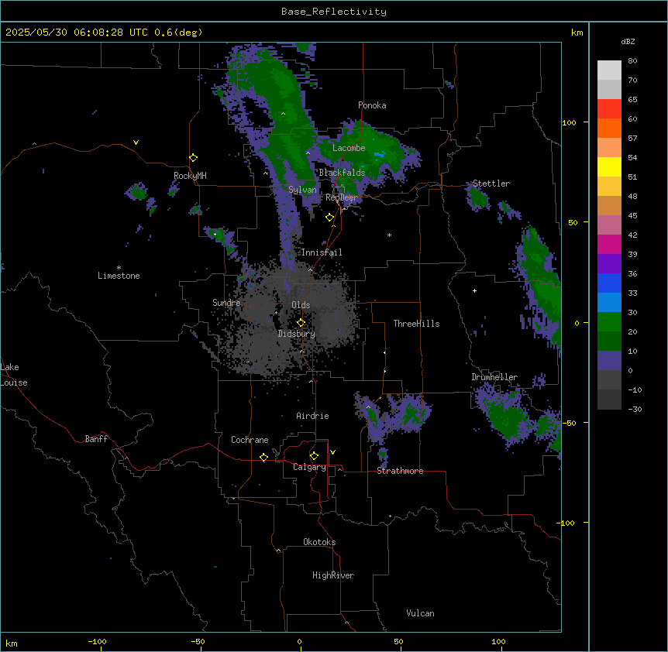Pick the magenta 42-39 dBZ legend swatch
The width and height of the screenshot is (668, 652).
pos(609,244)
